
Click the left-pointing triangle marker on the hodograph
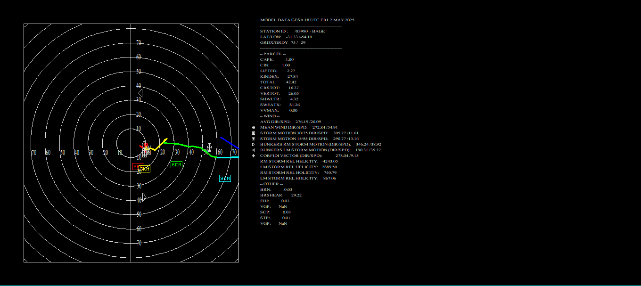[x=140, y=93]
